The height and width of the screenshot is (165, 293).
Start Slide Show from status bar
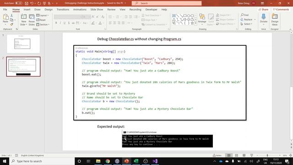click(251, 155)
